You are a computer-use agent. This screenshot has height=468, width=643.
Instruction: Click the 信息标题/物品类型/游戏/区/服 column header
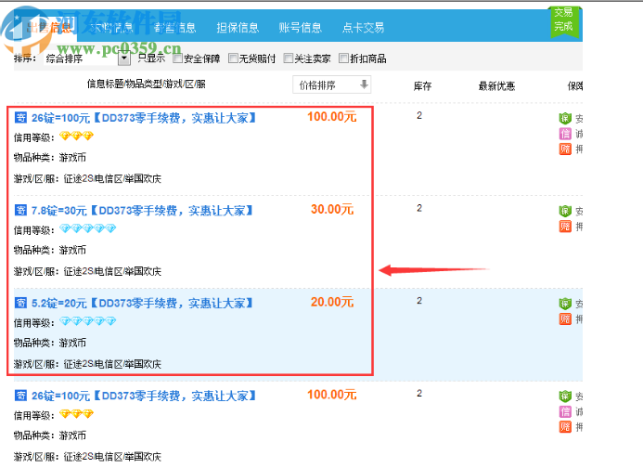point(147,84)
